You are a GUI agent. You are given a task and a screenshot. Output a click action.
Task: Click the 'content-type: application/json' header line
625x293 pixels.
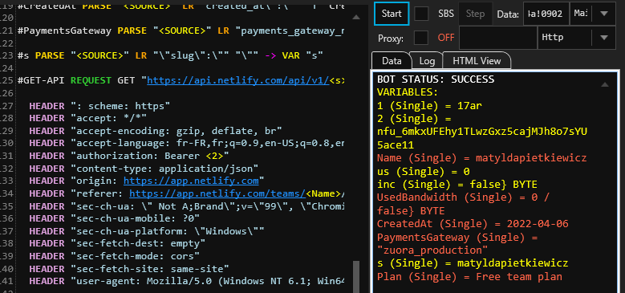tap(144, 169)
